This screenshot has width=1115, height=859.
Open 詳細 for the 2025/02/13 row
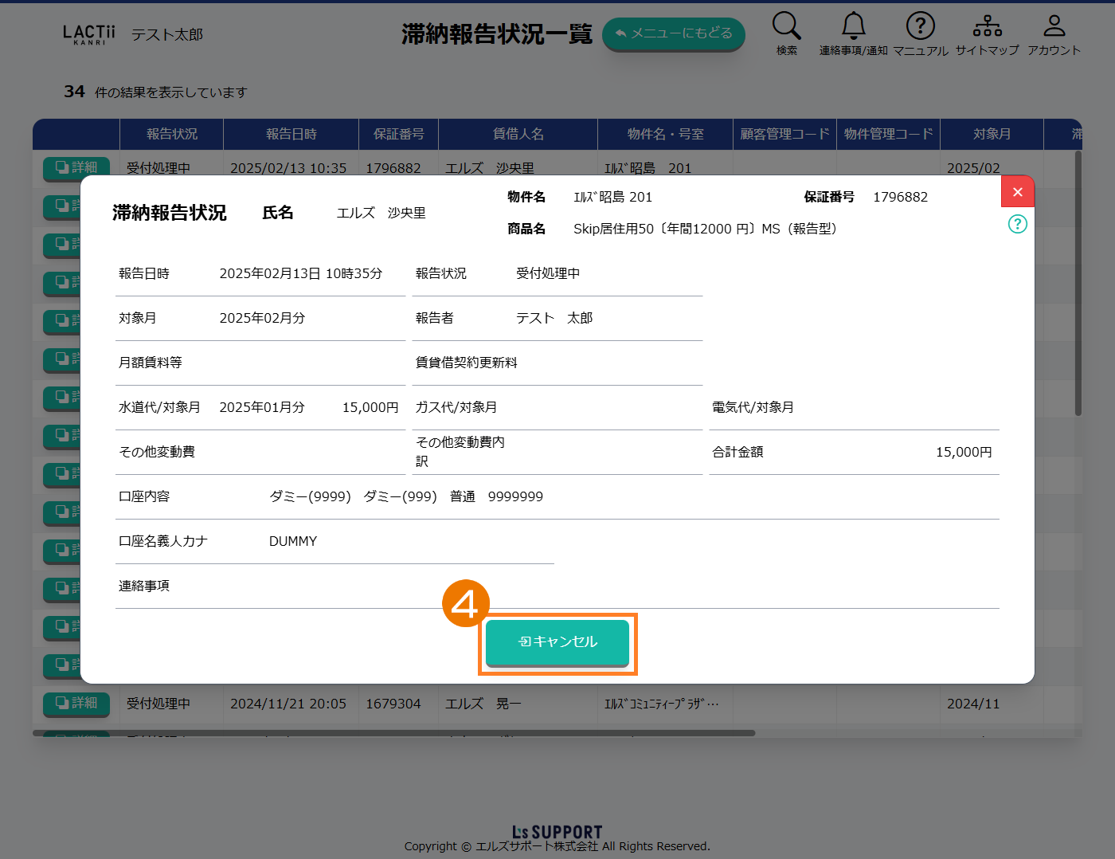click(x=76, y=167)
